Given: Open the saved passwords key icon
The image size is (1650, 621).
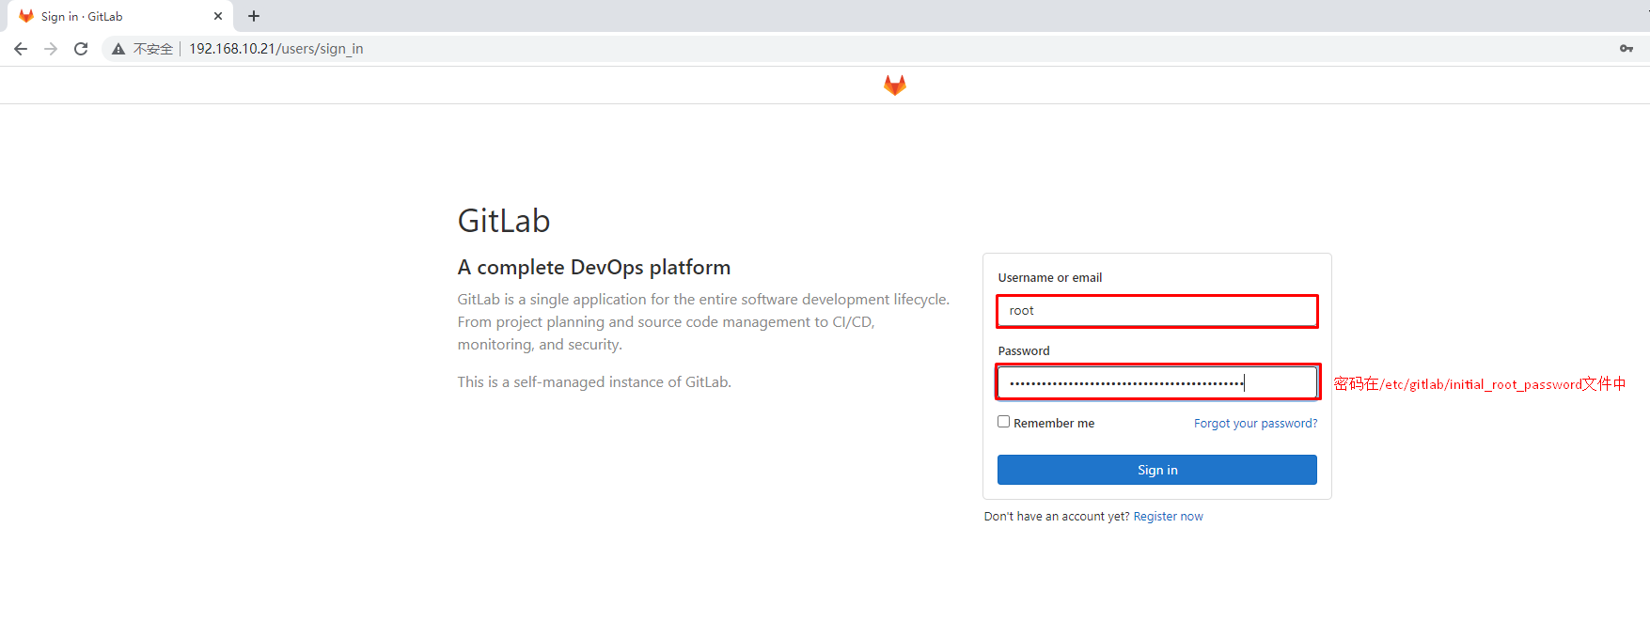Looking at the screenshot, I should (x=1626, y=49).
